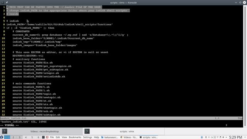Viewport: 247px width, 139px height.
Task: Click the '# indiek' comment on line 5
Action: (x=13, y=21)
